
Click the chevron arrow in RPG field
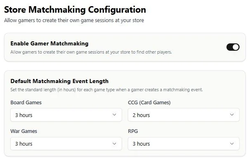[232, 144]
